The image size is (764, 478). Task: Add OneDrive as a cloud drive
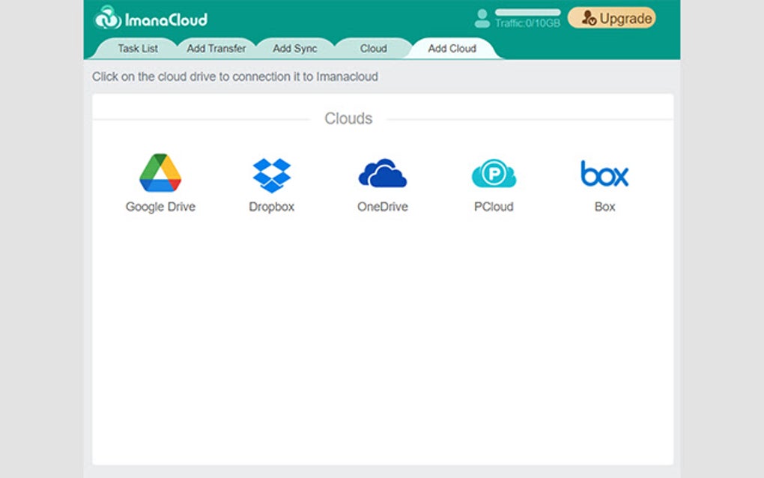382,172
